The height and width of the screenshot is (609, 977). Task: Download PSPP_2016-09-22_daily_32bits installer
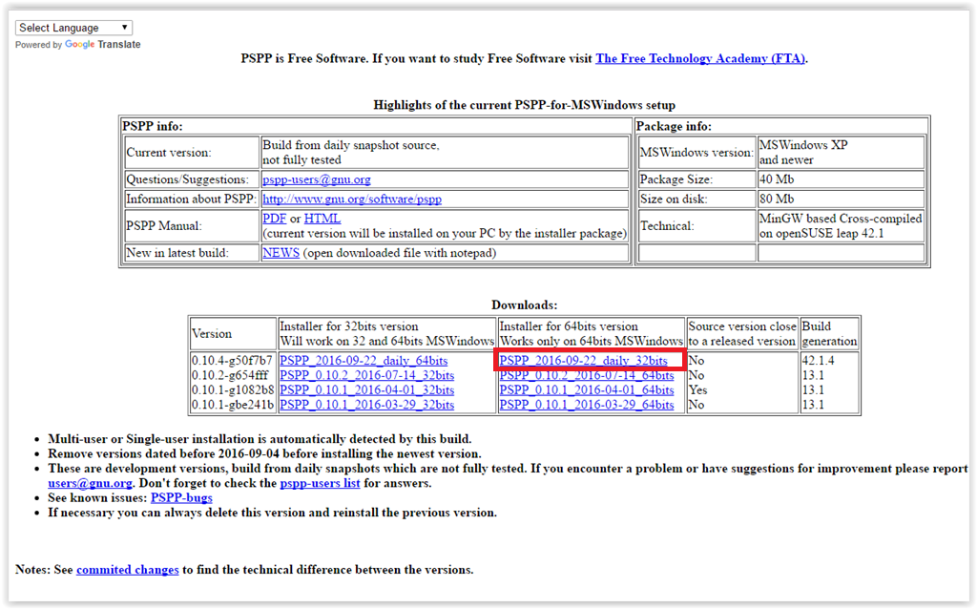tap(584, 361)
